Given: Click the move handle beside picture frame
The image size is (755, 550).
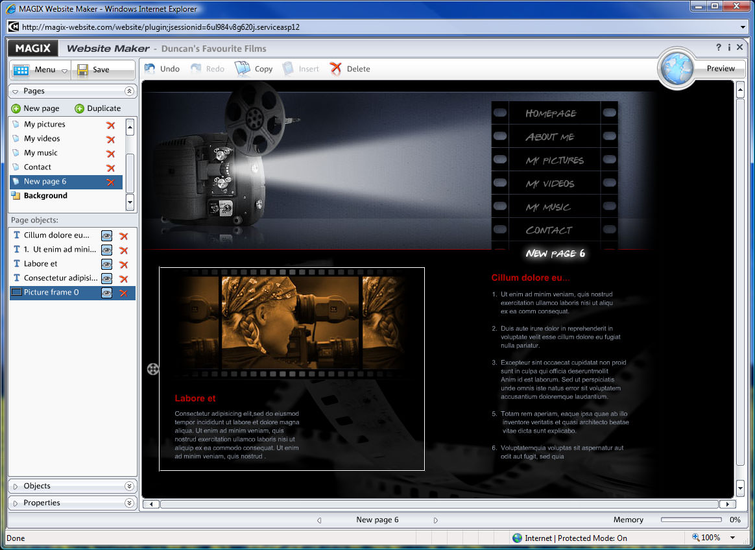Looking at the screenshot, I should pos(152,369).
